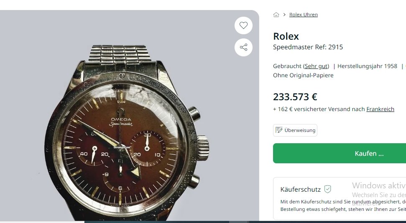Go to homepage via breadcrumb house icon
The image size is (406, 223).
tap(276, 15)
